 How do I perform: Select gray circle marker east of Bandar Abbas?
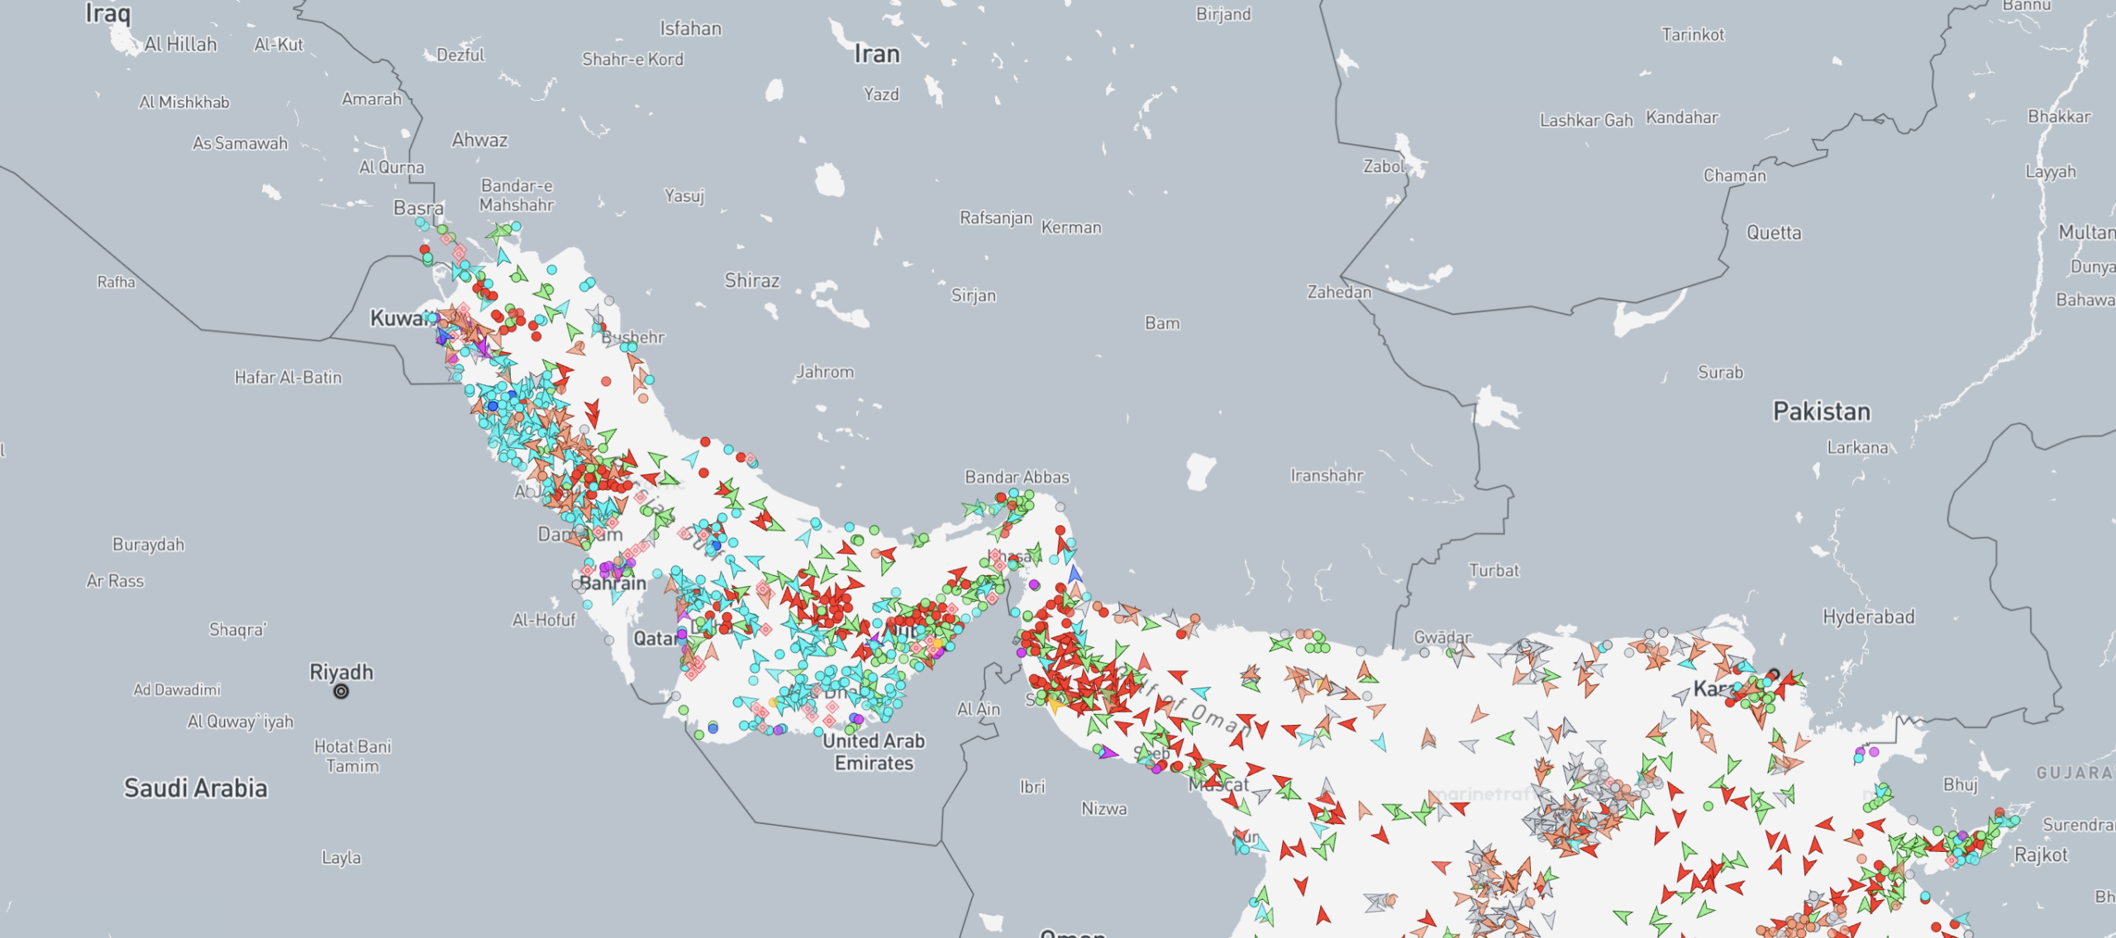(x=1060, y=507)
